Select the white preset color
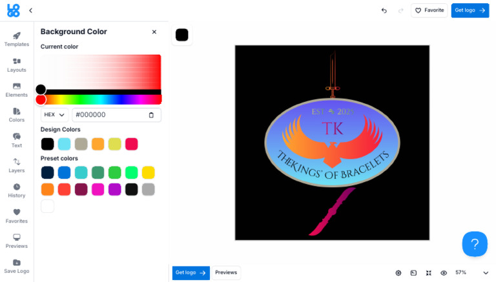This screenshot has width=496, height=282. tap(47, 206)
